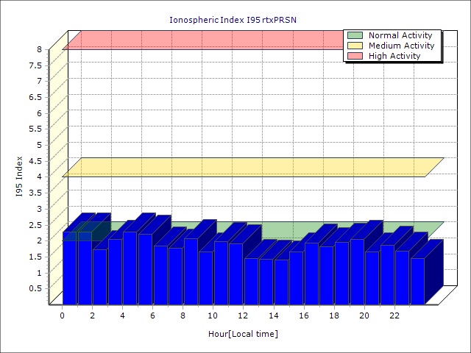
Task: Click the x-axis label 18
Action: (334, 315)
